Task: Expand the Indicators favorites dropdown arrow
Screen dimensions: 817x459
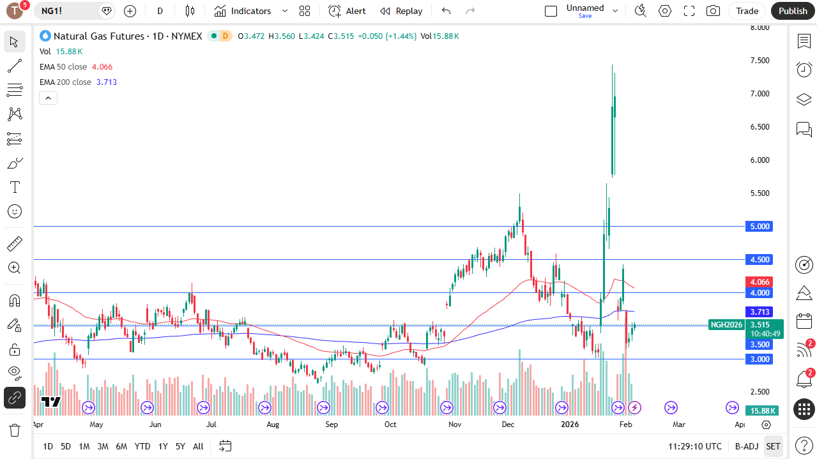Action: point(285,11)
